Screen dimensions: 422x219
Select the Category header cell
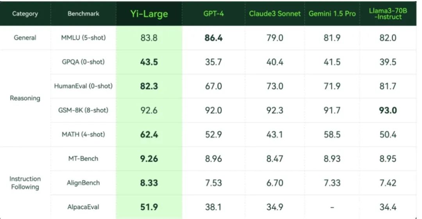point(25,13)
